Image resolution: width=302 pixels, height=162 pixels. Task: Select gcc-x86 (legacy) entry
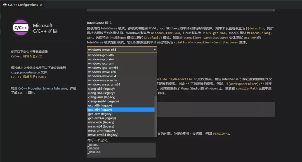point(121,105)
